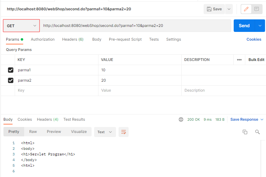Uncheck the parma1 parameter checkbox
Image resolution: width=266 pixels, height=177 pixels.
pyautogui.click(x=11, y=70)
